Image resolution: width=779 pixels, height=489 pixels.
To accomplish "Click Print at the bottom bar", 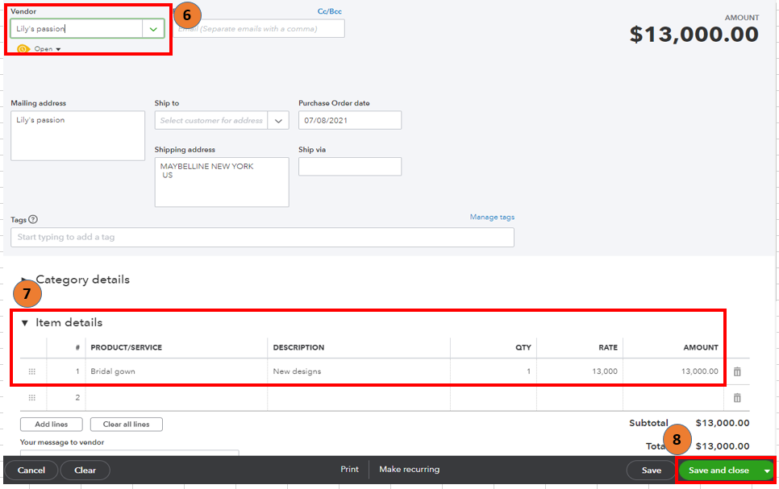I will coord(350,469).
